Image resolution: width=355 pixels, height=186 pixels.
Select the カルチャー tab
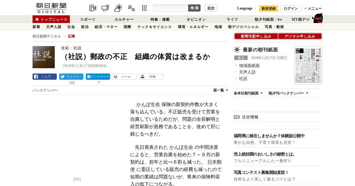click(x=124, y=19)
